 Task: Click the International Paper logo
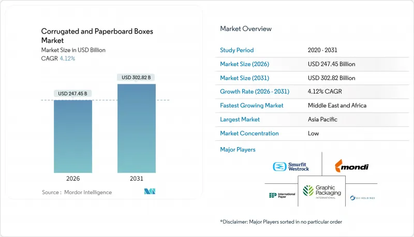pos(282,195)
